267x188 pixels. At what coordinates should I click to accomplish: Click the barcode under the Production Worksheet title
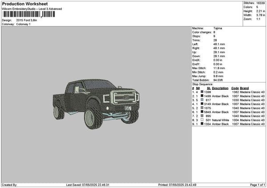click(29, 14)
